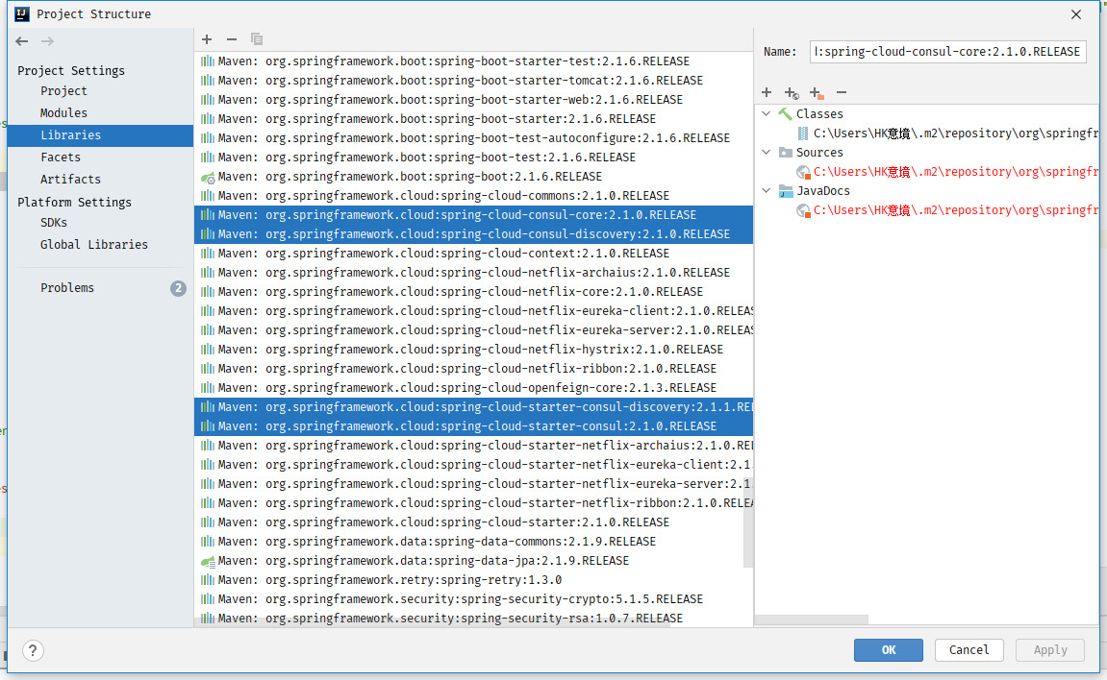Add library root with plus icon in details pane
This screenshot has height=680, width=1107.
pyautogui.click(x=767, y=92)
